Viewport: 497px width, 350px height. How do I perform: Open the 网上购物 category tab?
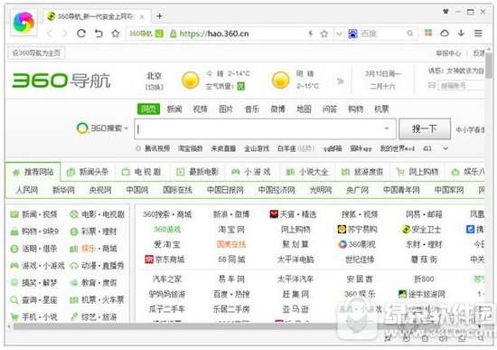pyautogui.click(x=417, y=172)
